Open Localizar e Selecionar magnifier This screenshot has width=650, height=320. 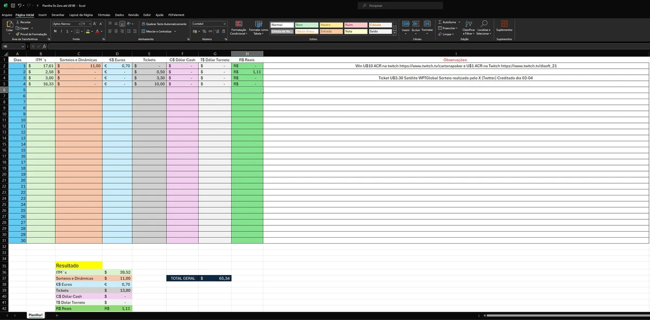(x=484, y=24)
